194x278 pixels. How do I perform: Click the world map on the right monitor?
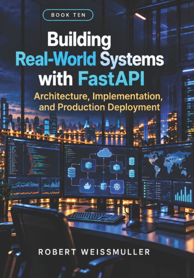(x=167, y=163)
